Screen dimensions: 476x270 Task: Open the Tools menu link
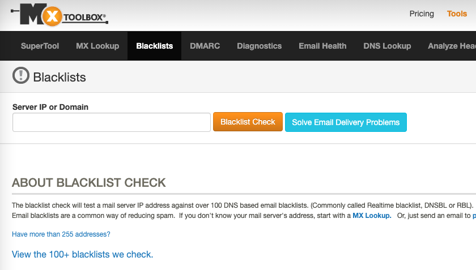pyautogui.click(x=457, y=14)
